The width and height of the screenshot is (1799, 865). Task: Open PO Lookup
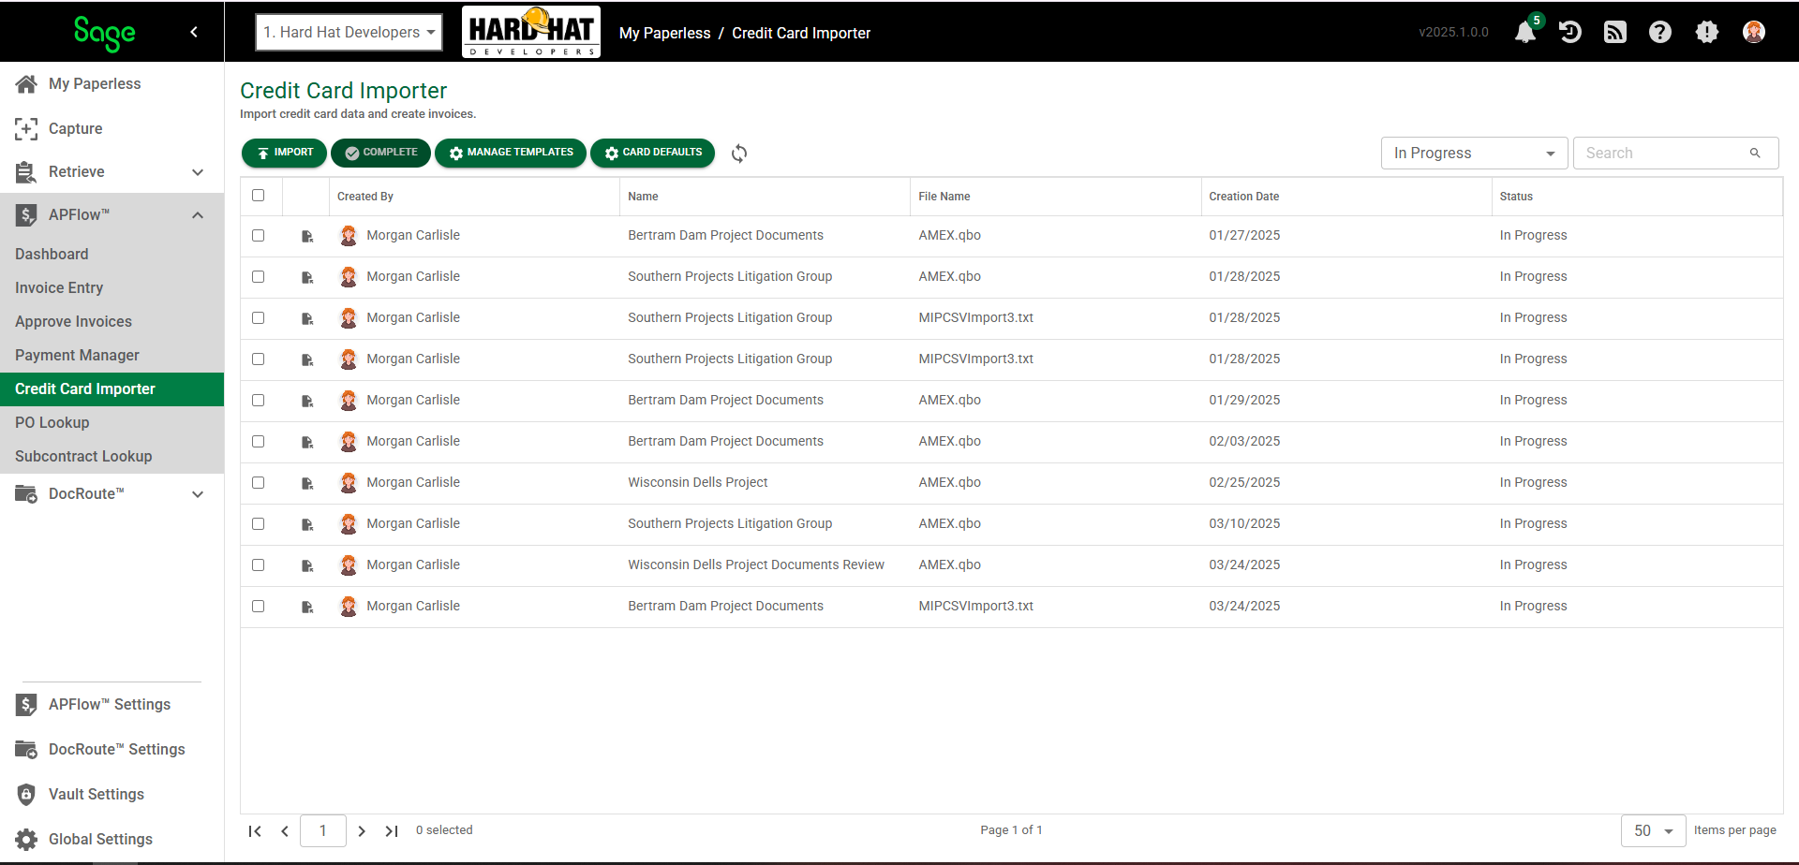(52, 423)
